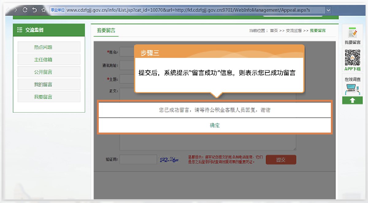This screenshot has width=368, height=203.
Task: Expand the address bar dropdown arrow
Action: (328, 10)
